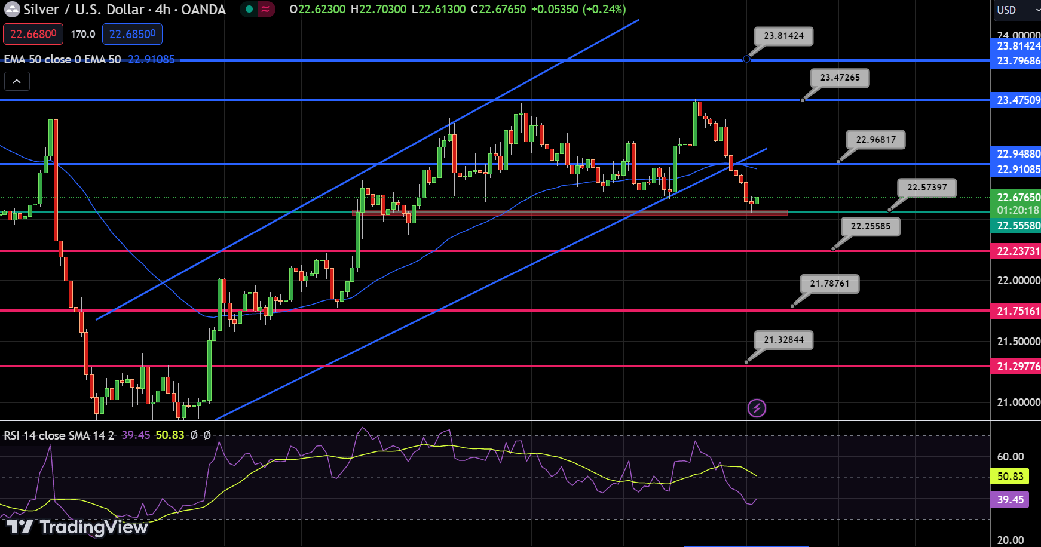
Task: Open the USD currency dropdown
Action: pyautogui.click(x=1016, y=10)
